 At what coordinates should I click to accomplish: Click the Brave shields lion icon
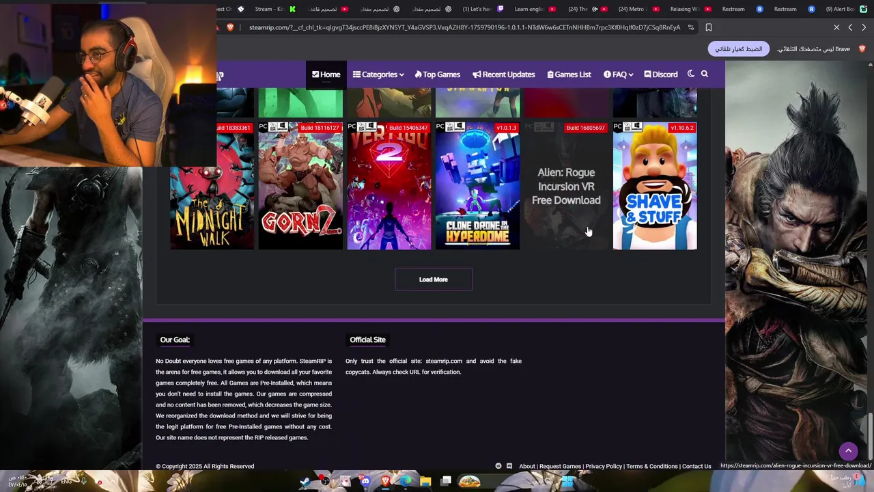(230, 27)
